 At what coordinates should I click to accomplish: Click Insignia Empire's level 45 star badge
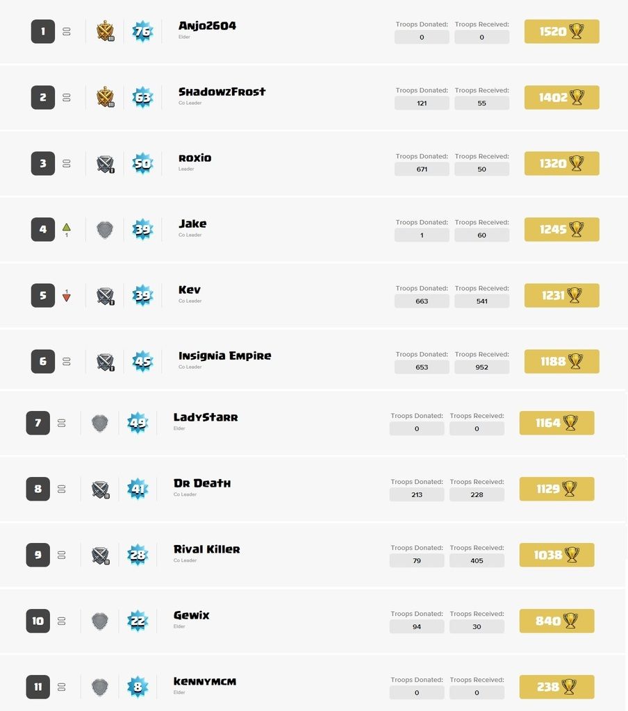[142, 361]
